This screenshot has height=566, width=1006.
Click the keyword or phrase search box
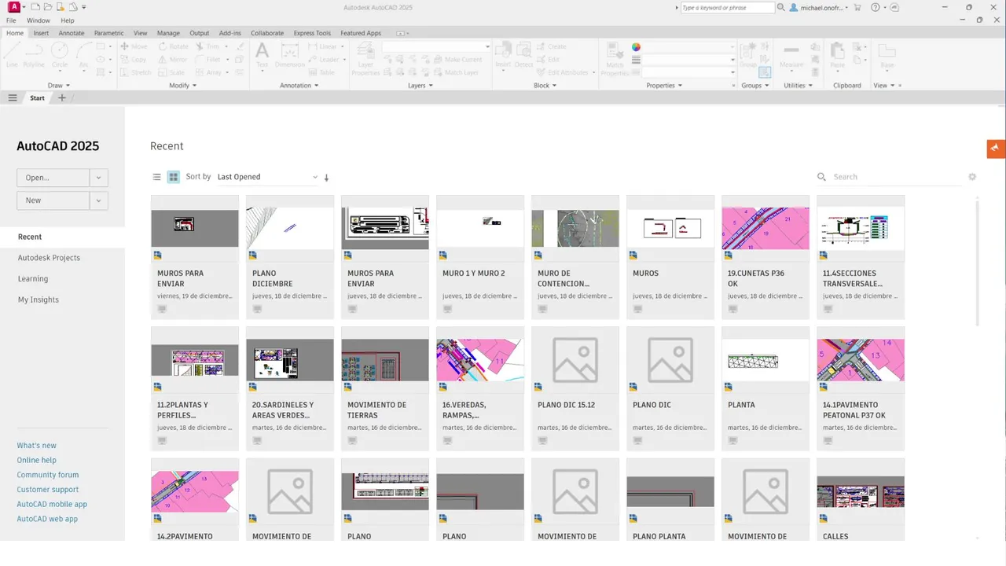click(x=727, y=7)
